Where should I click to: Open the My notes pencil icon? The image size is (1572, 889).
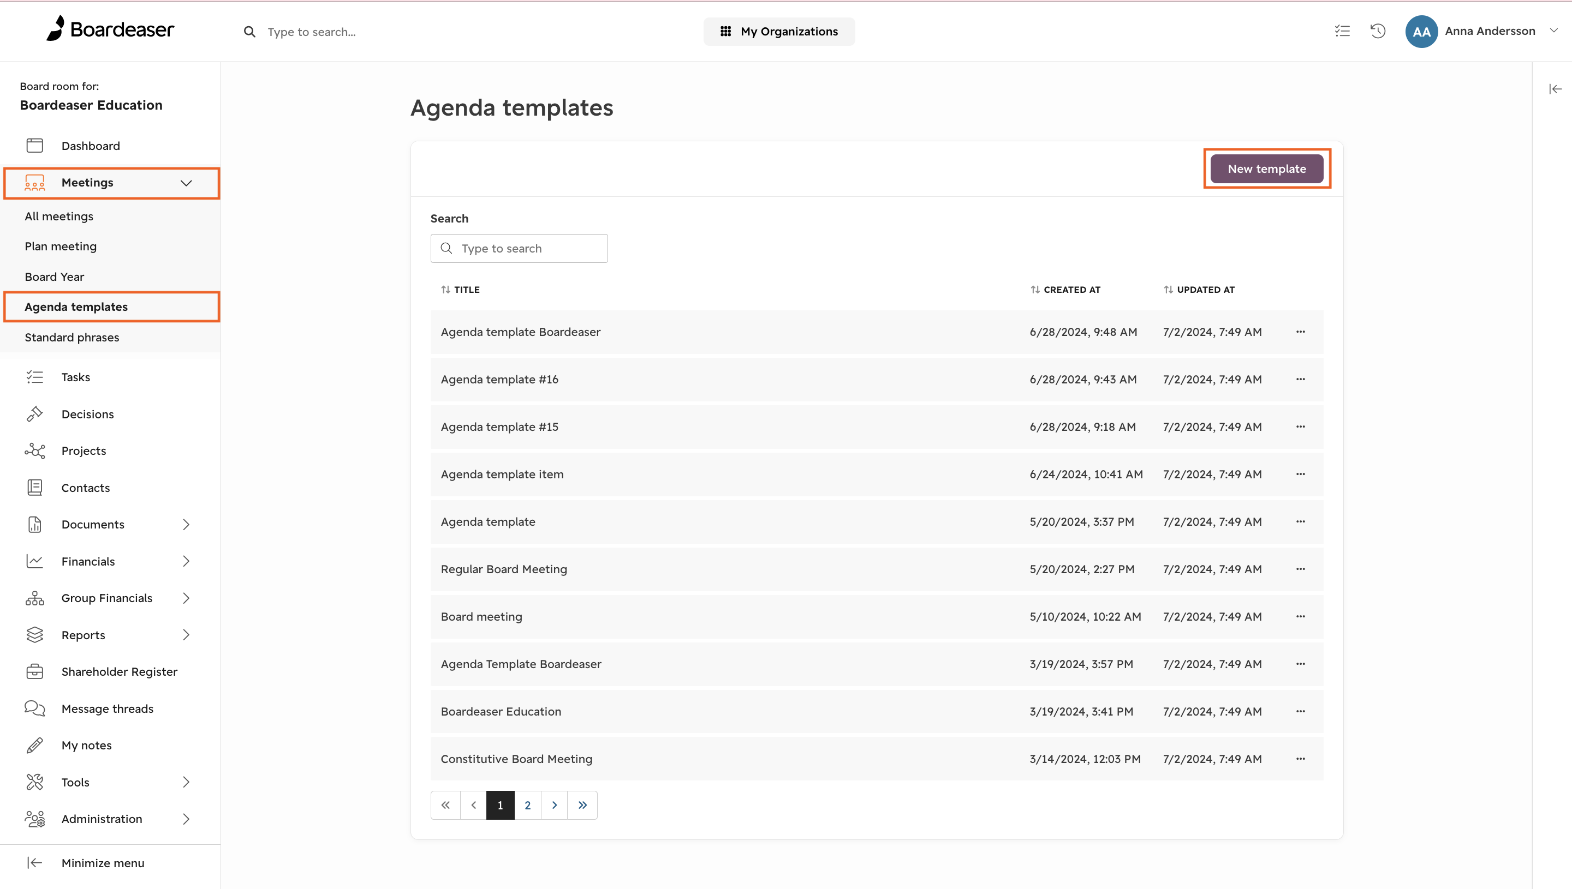(x=35, y=745)
